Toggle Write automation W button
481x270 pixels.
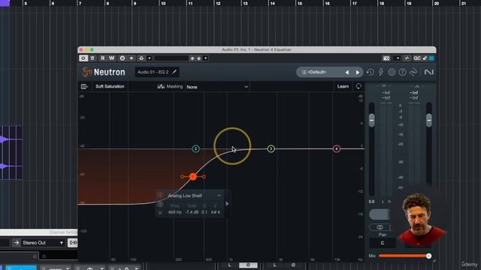pyautogui.click(x=112, y=58)
